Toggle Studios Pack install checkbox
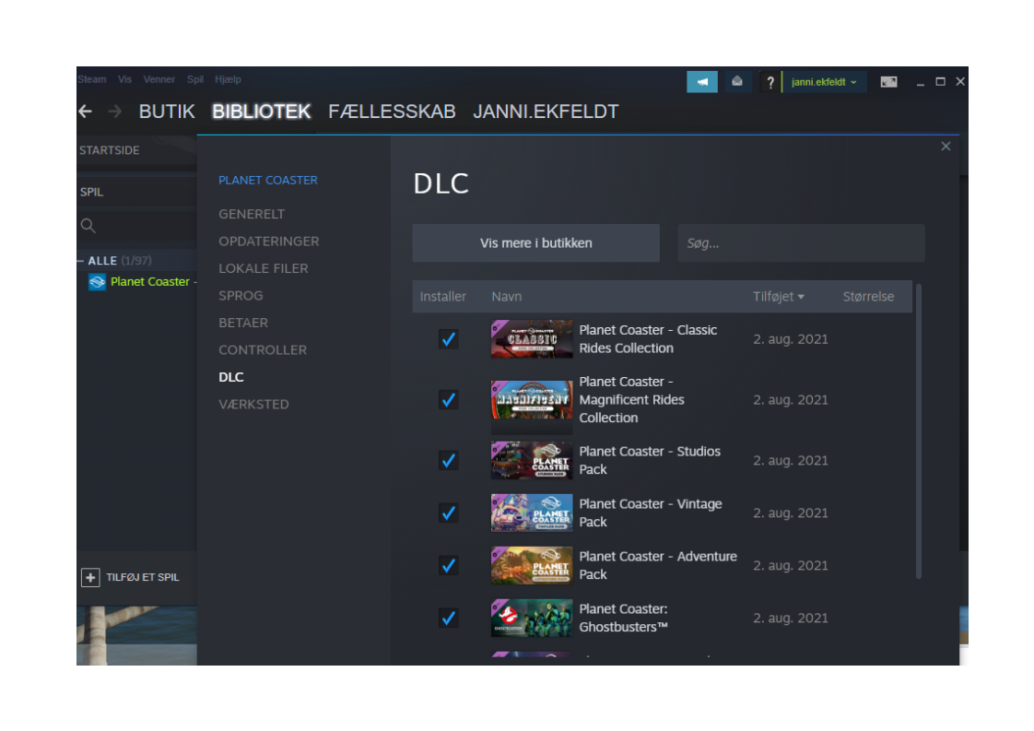Screen dimensions: 1034x731 (x=449, y=461)
